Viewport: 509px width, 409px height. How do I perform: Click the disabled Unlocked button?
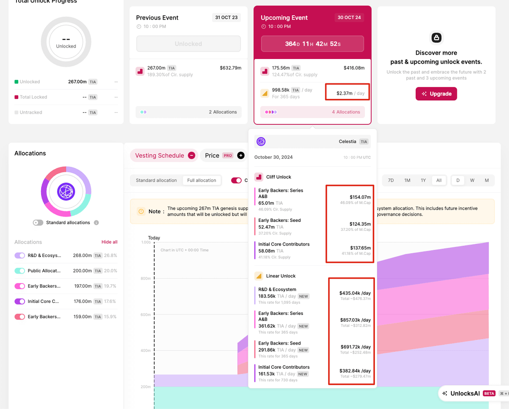[188, 44]
